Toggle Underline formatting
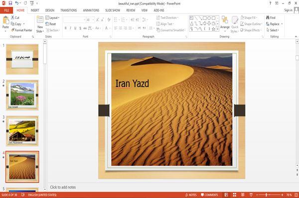This screenshot has height=198, width=299. pyautogui.click(x=75, y=28)
